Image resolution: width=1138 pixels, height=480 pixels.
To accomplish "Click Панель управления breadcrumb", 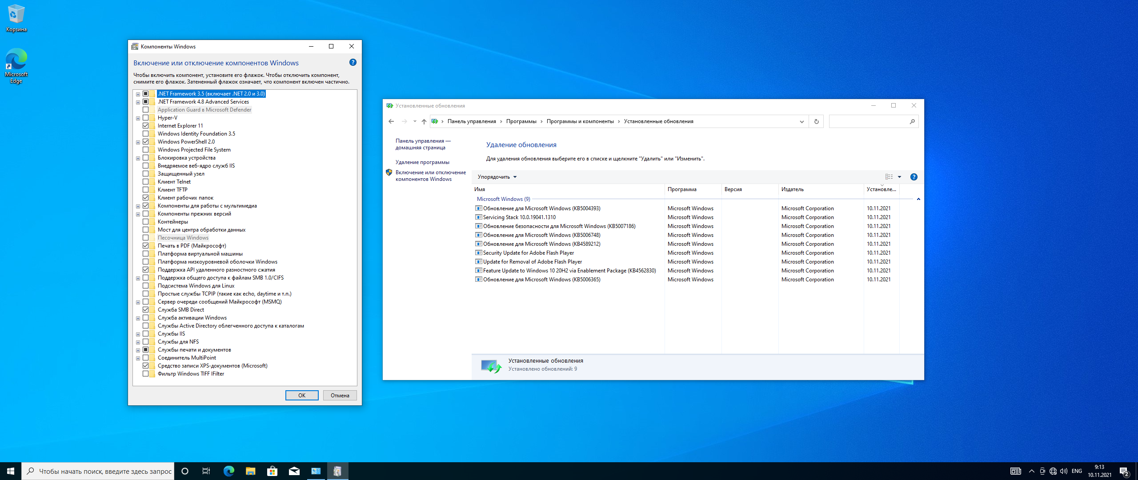I will point(472,121).
